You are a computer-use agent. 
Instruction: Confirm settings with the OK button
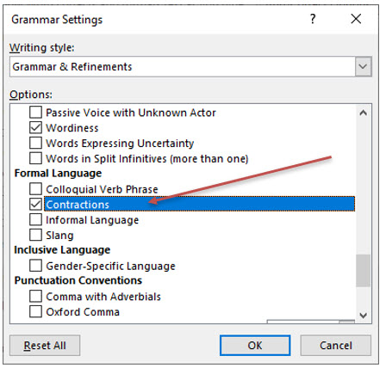coord(255,346)
